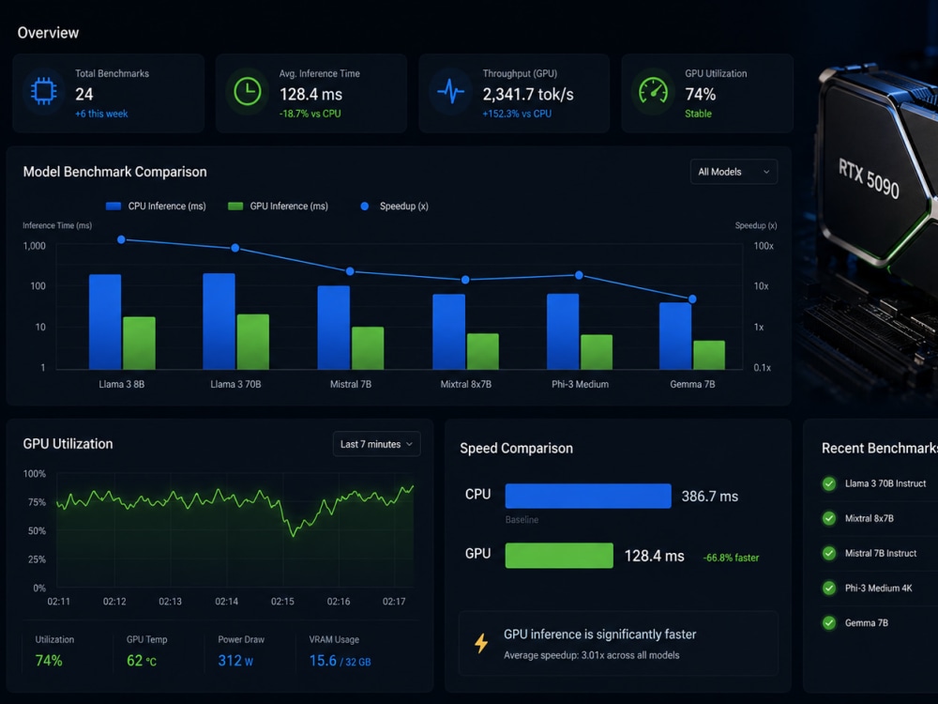Click the 'Stable' status text
Screen dimensions: 938x704
click(698, 114)
